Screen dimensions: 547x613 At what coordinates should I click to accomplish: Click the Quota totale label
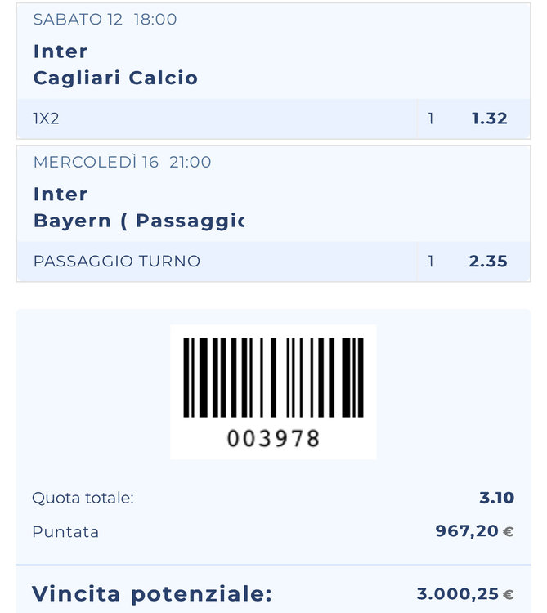point(83,498)
